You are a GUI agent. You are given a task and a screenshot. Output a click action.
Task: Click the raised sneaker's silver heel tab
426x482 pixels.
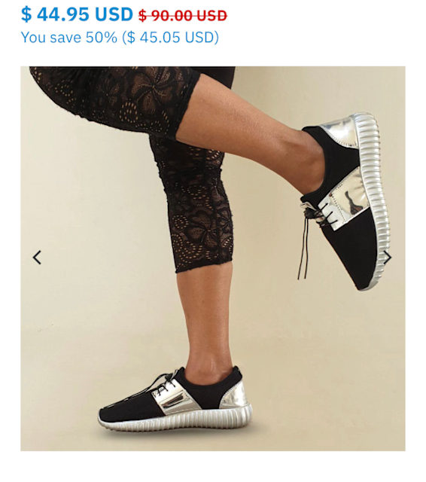(x=341, y=130)
